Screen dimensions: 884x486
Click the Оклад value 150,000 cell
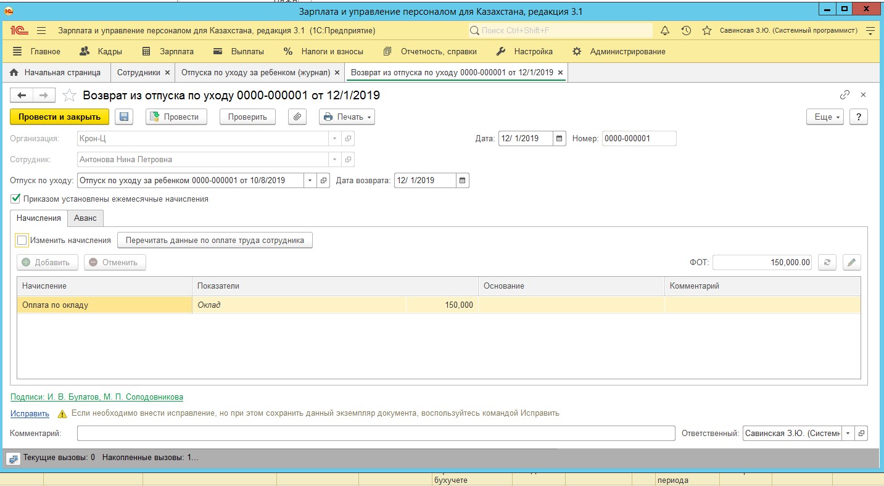pyautogui.click(x=442, y=305)
